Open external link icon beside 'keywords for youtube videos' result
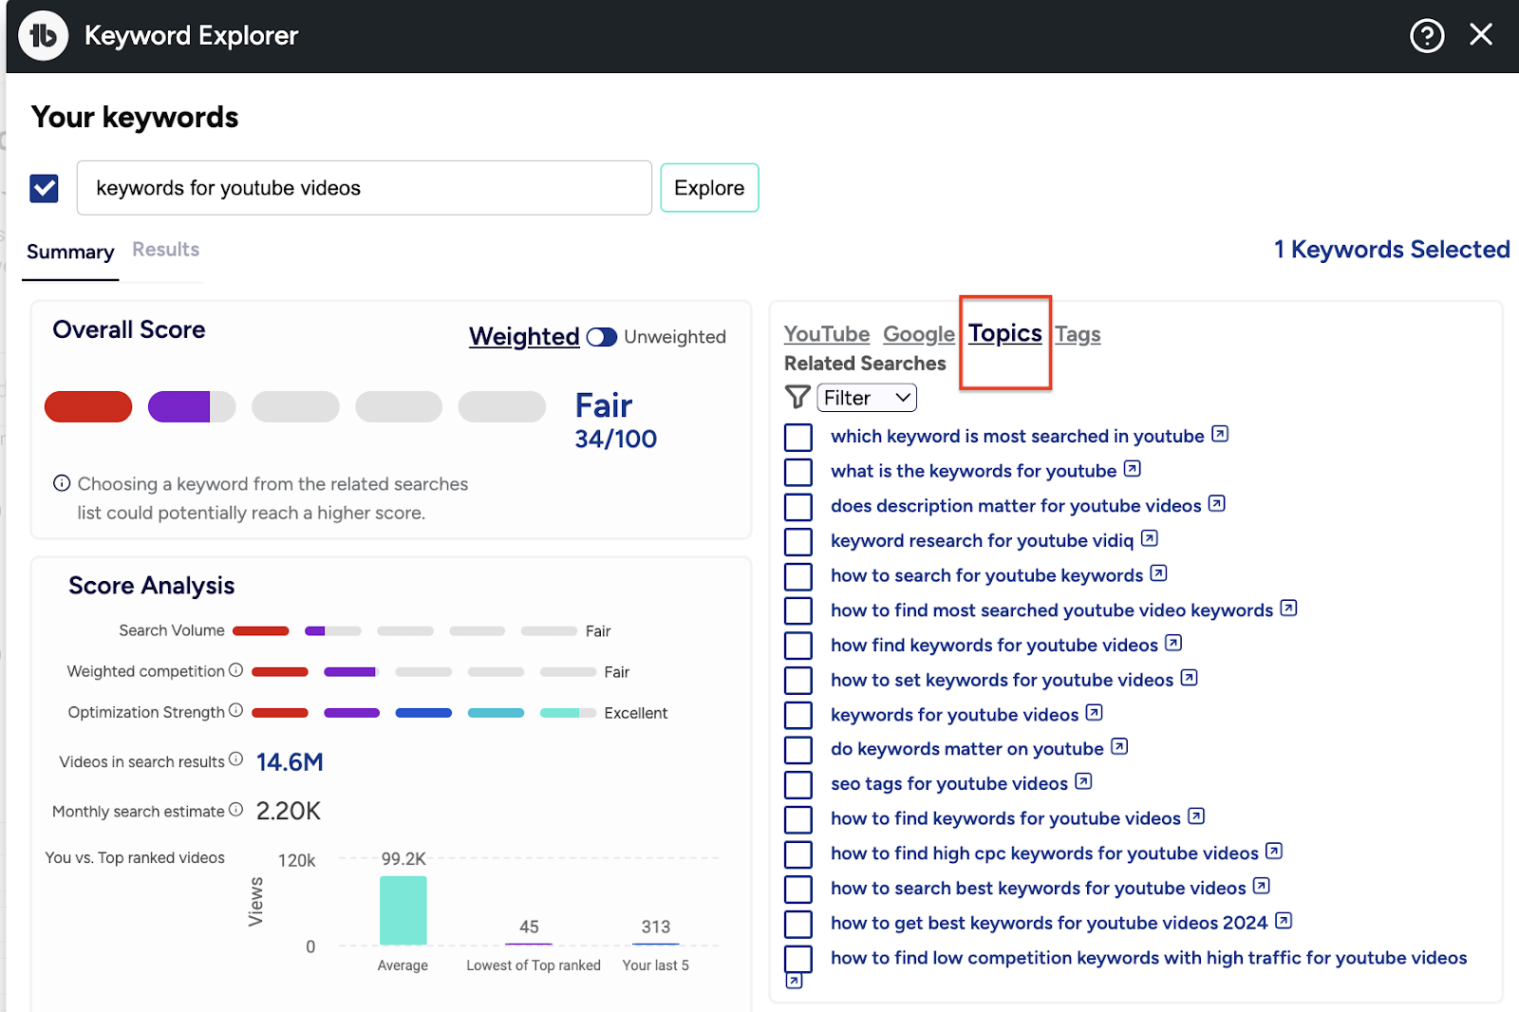1519x1012 pixels. 1094,712
